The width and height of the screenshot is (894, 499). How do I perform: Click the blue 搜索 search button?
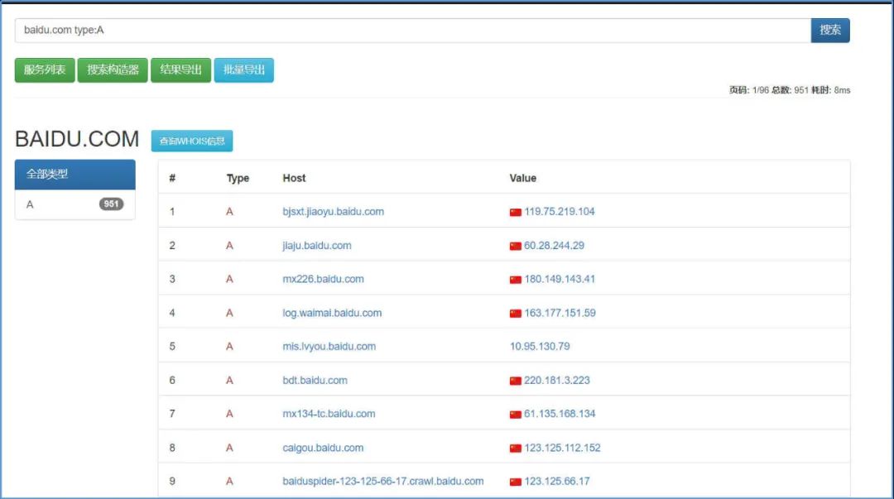[x=830, y=31]
